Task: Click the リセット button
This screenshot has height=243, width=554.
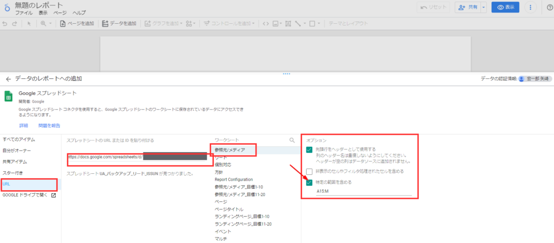Action: (x=433, y=8)
